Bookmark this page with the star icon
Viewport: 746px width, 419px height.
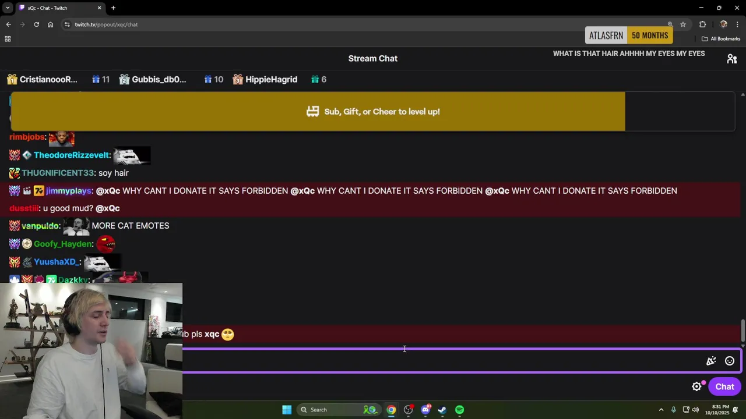click(683, 24)
